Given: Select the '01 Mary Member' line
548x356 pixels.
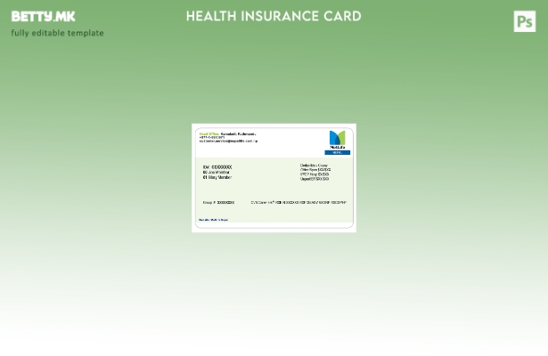Looking at the screenshot, I should (x=217, y=177).
